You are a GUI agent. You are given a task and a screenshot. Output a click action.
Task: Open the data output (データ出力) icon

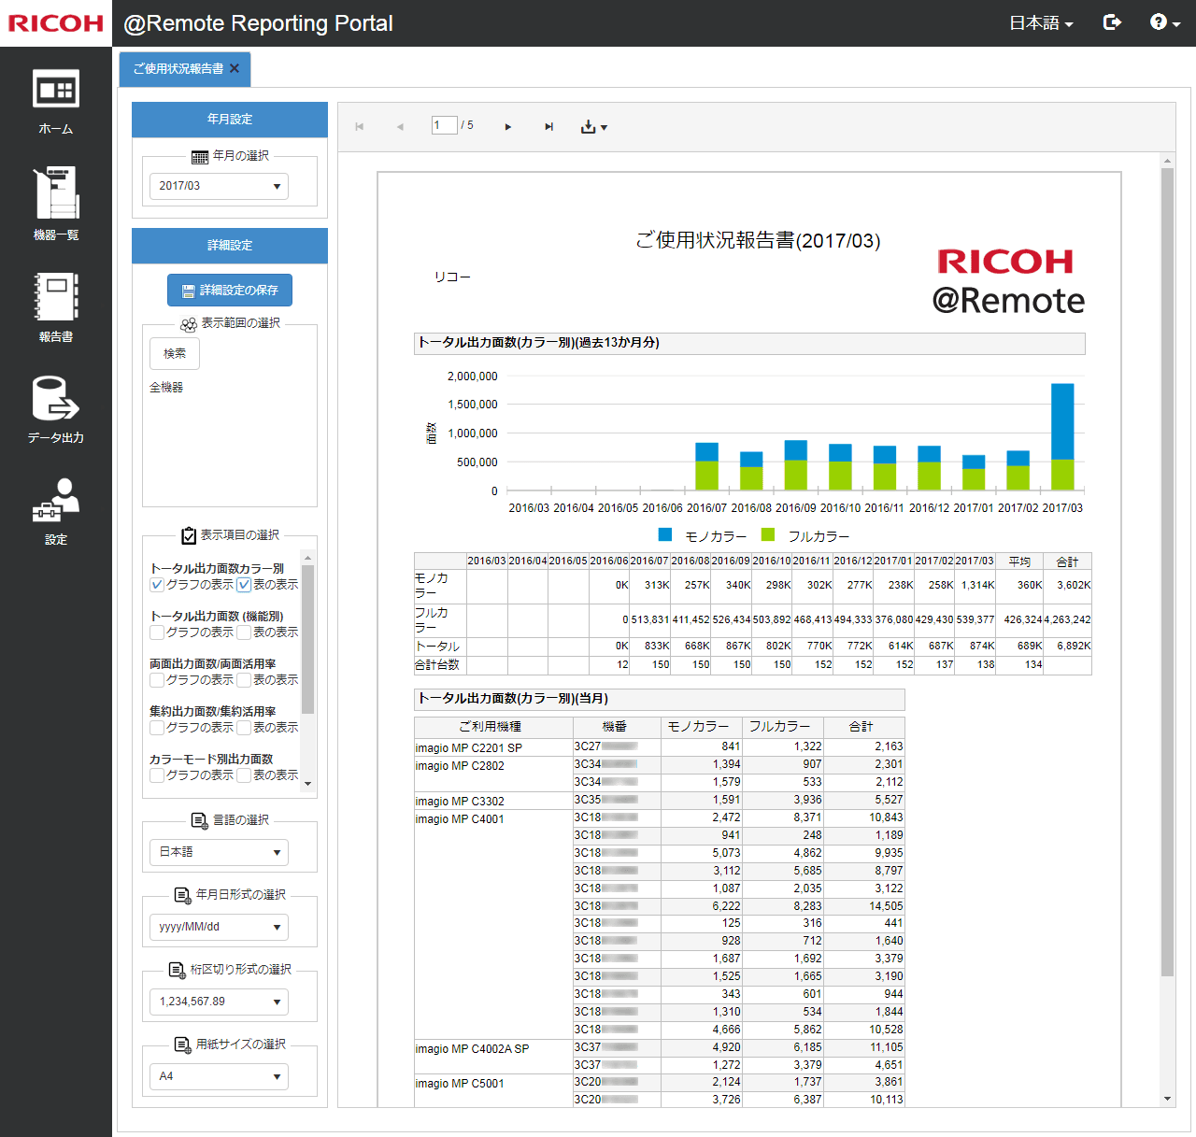click(x=56, y=408)
